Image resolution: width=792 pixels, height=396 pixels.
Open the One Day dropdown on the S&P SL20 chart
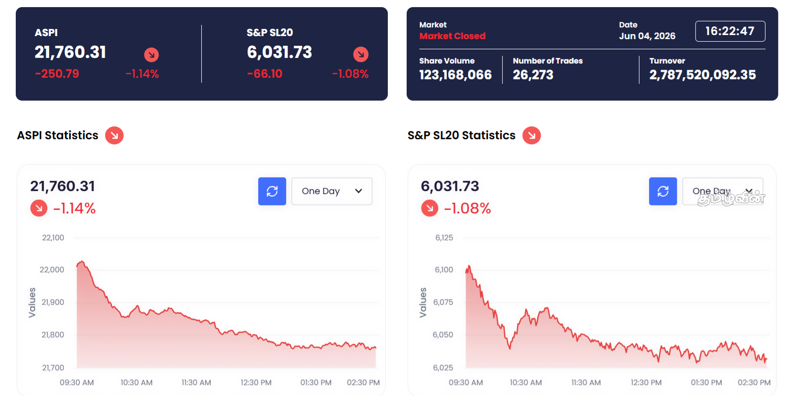tap(722, 191)
